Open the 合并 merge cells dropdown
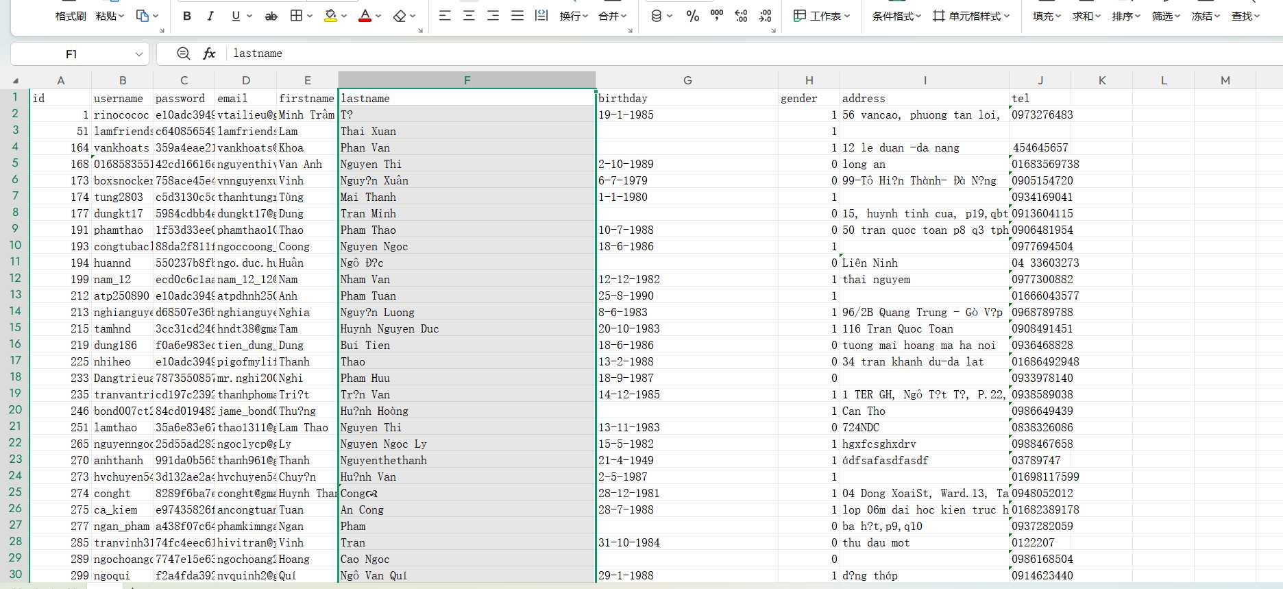This screenshot has width=1283, height=589. tap(613, 16)
